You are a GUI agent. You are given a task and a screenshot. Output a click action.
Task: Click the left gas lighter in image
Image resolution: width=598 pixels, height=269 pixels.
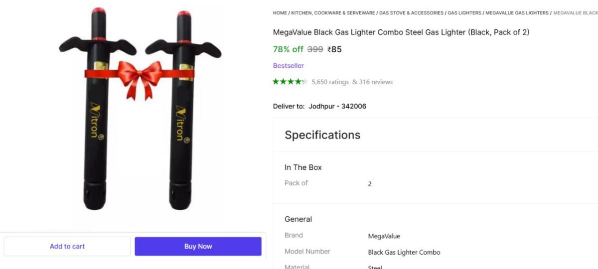click(96, 149)
